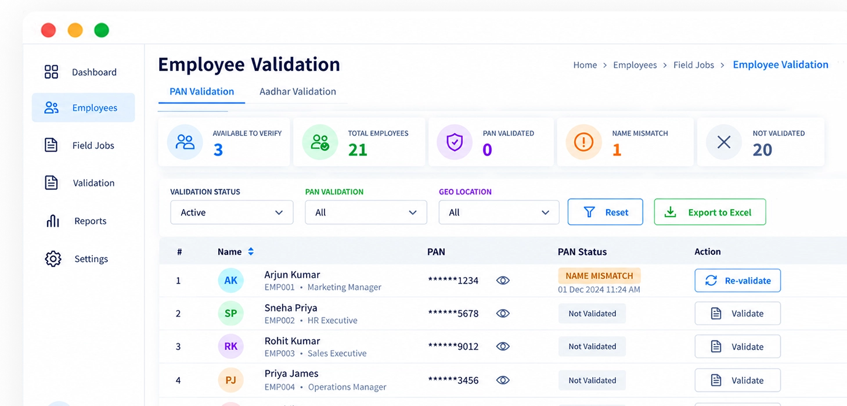Open Validation in the sidebar menu
The image size is (847, 406).
click(x=83, y=182)
